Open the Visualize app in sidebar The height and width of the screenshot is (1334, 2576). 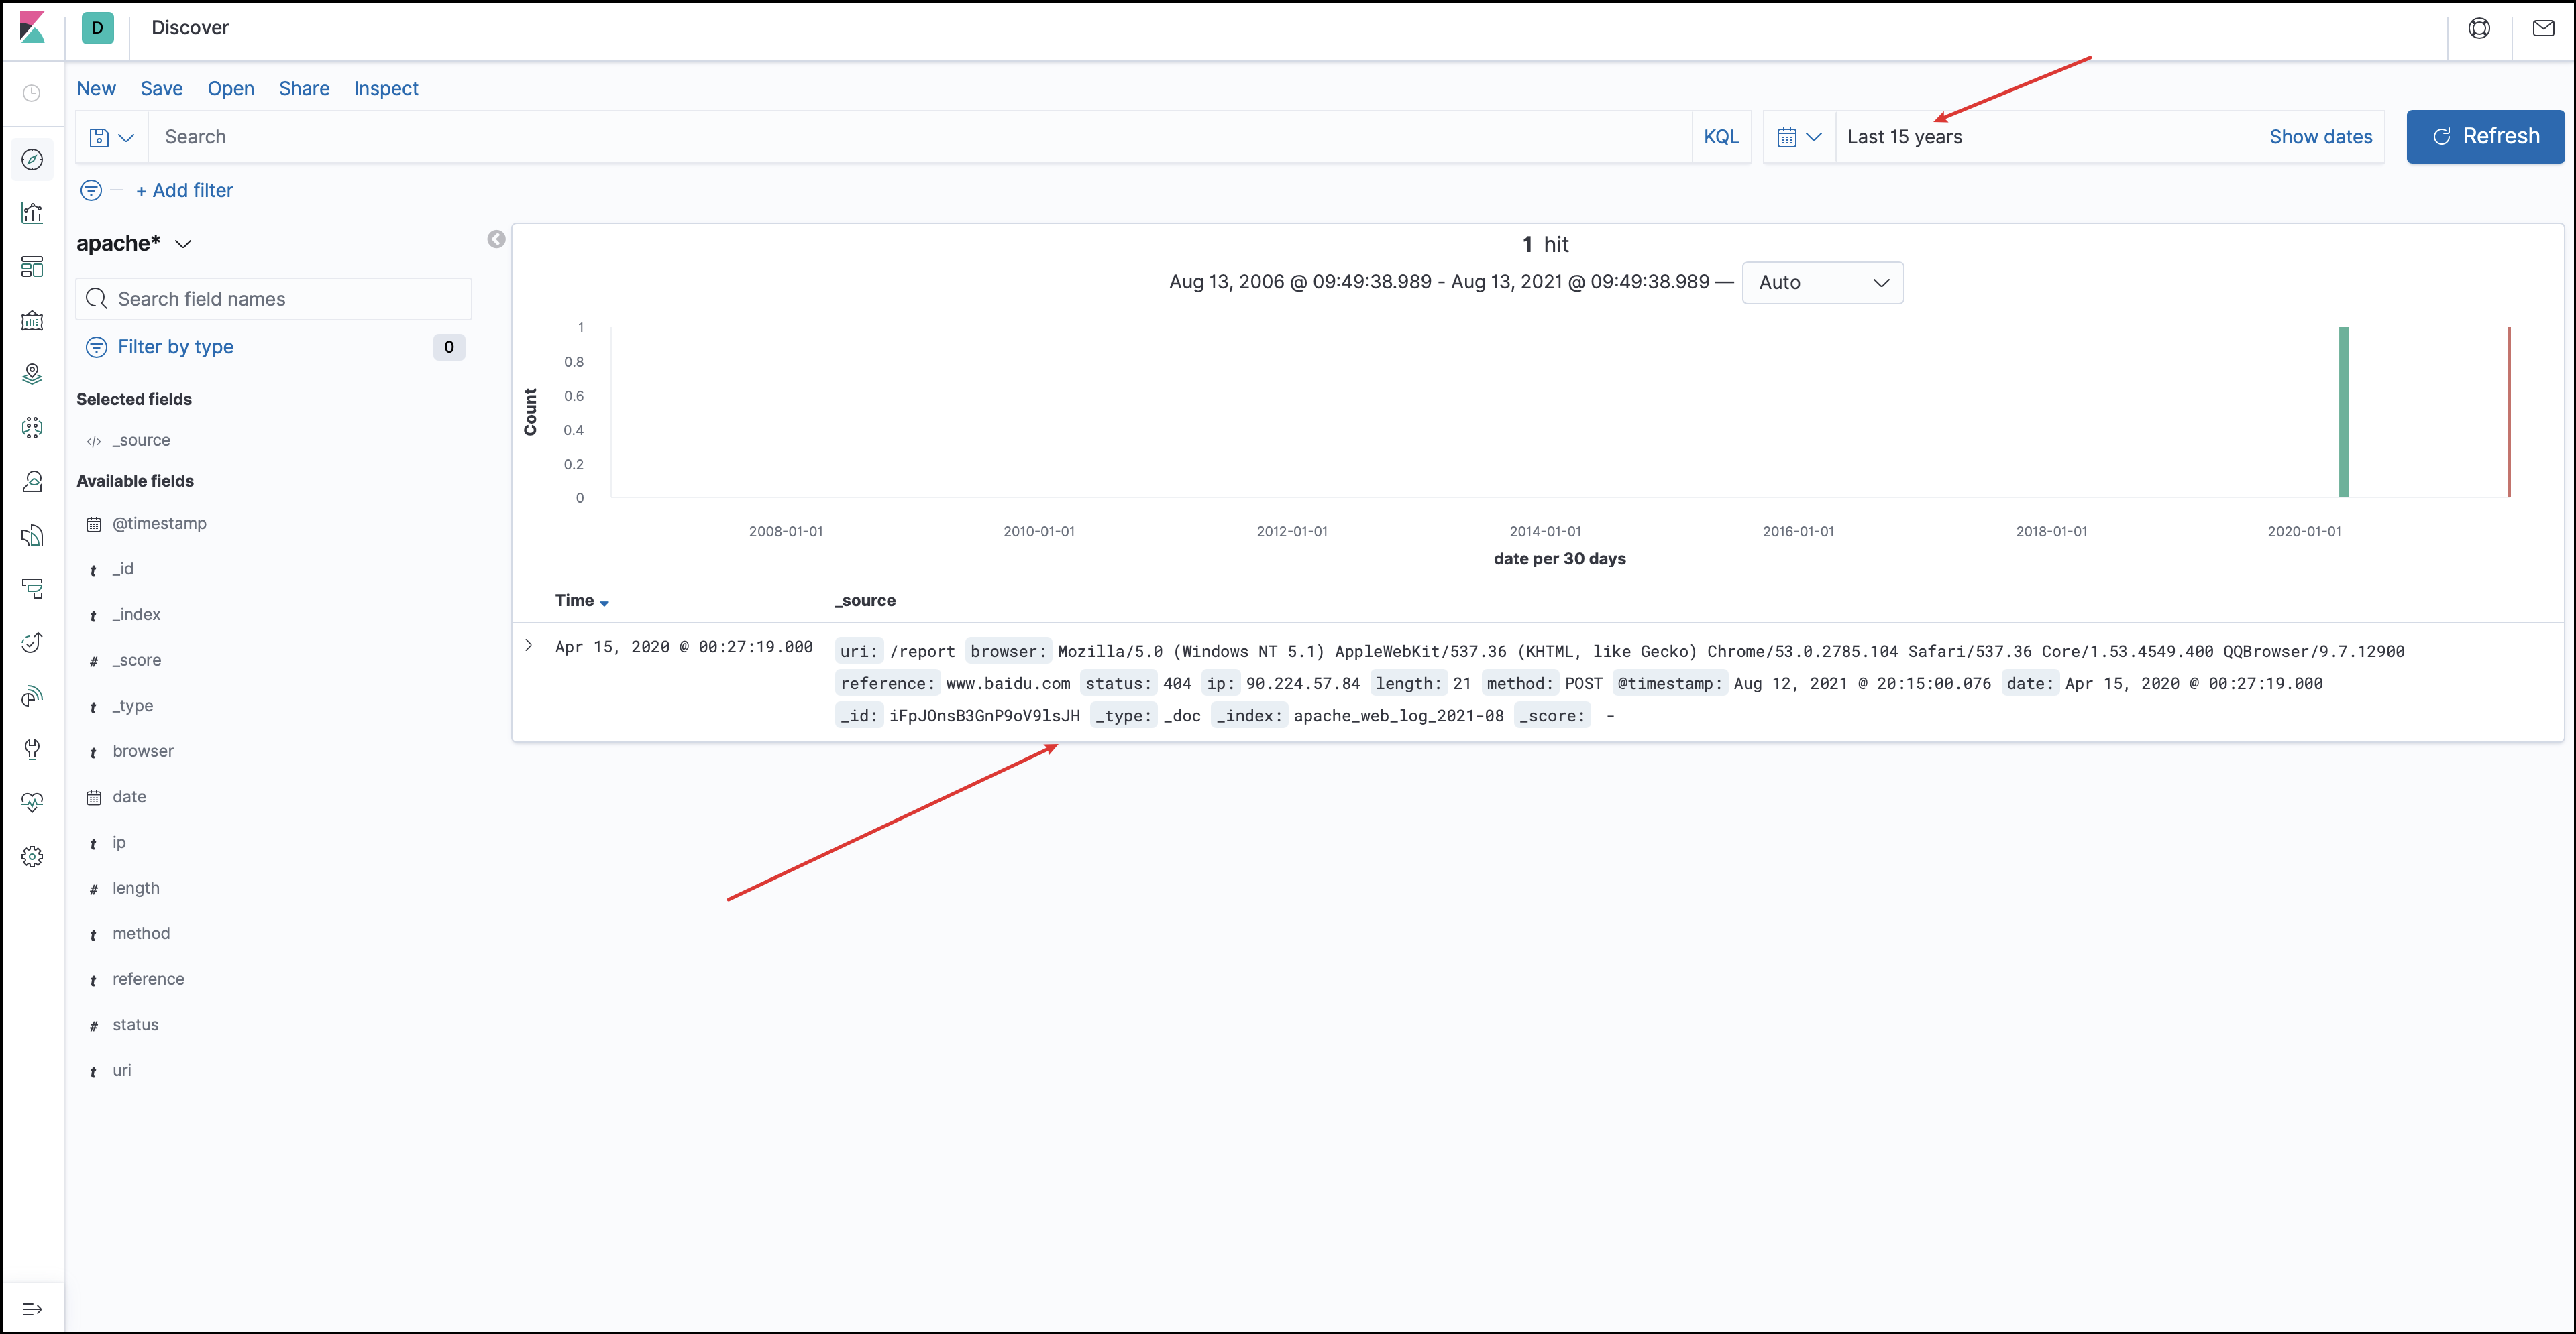coord(32,213)
